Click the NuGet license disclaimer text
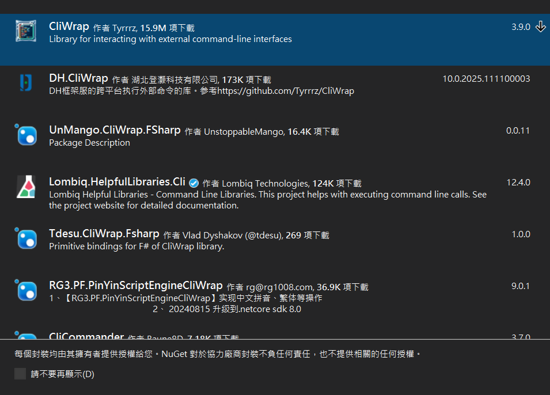The image size is (550, 395). 218,354
